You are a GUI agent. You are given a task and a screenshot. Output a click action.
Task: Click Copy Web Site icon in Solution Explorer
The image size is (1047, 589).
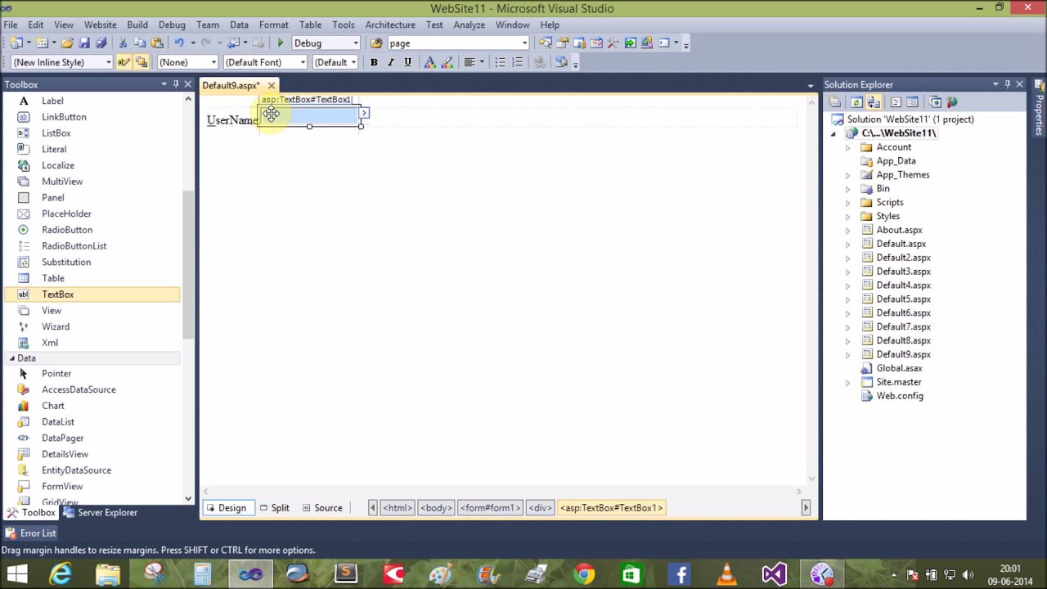click(x=935, y=102)
